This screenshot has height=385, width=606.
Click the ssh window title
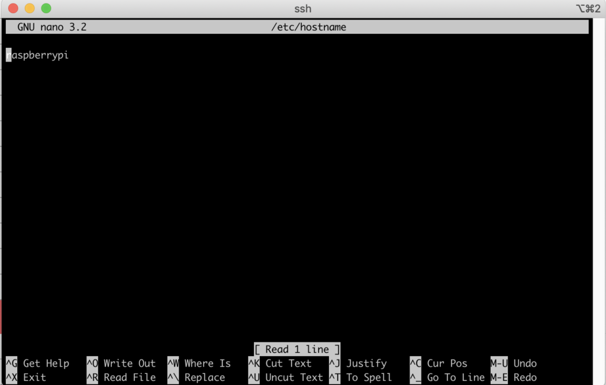point(302,8)
